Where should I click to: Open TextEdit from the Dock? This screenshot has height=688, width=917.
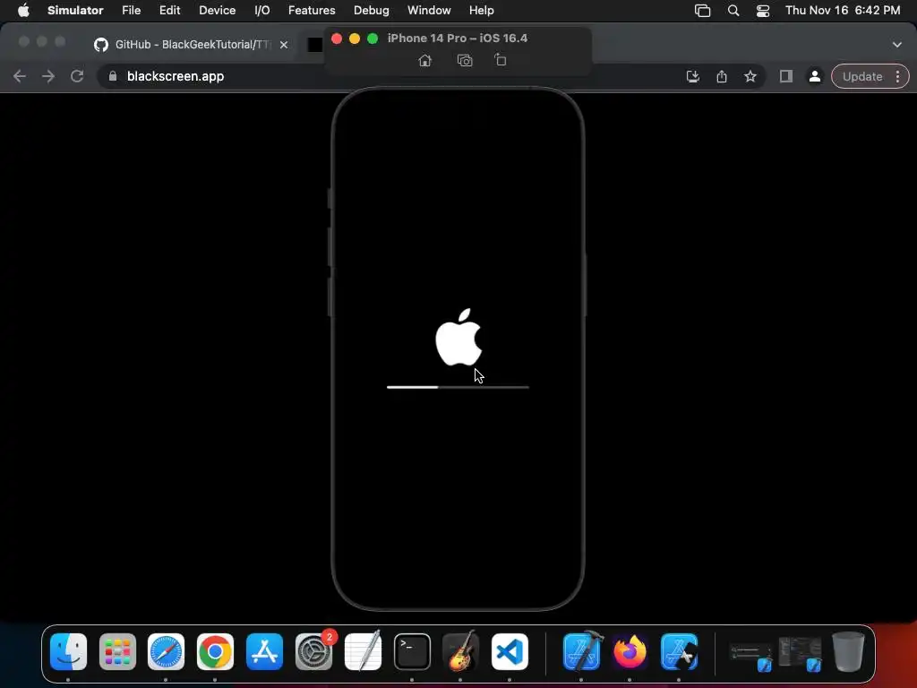[x=364, y=651]
